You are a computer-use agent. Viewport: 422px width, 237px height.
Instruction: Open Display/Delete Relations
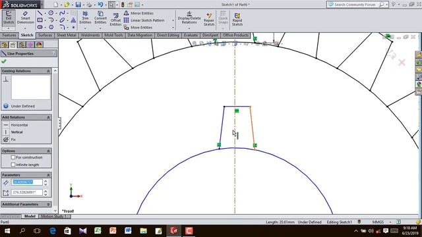pyautogui.click(x=189, y=18)
